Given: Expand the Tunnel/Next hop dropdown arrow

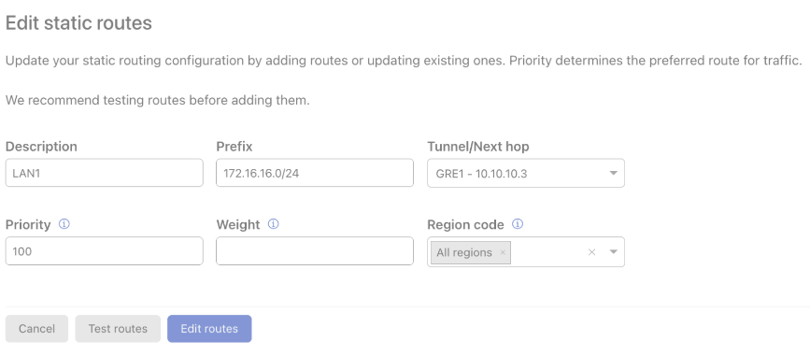Looking at the screenshot, I should (x=613, y=173).
